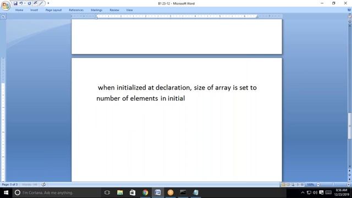Open the clock showing 8:56 AM
This screenshot has height=198, width=352.
click(341, 193)
